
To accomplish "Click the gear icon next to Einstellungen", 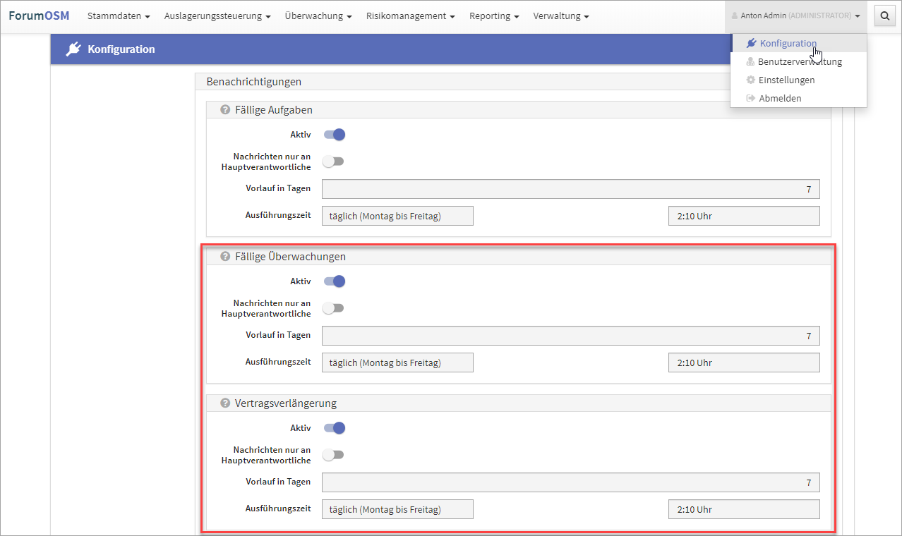I will tap(750, 80).
